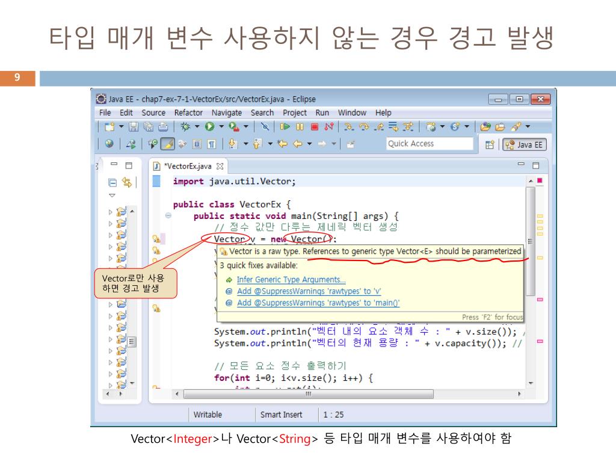Click the New file toolbar icon
This screenshot has height=462, width=616.
pyautogui.click(x=109, y=126)
